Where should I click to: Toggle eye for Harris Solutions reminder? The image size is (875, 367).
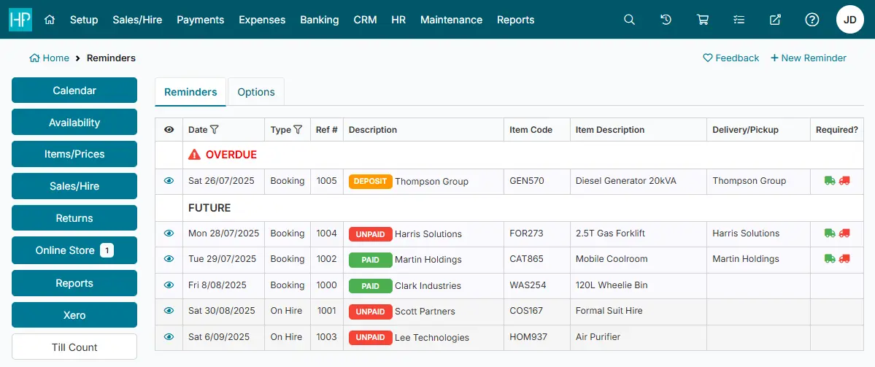point(169,233)
